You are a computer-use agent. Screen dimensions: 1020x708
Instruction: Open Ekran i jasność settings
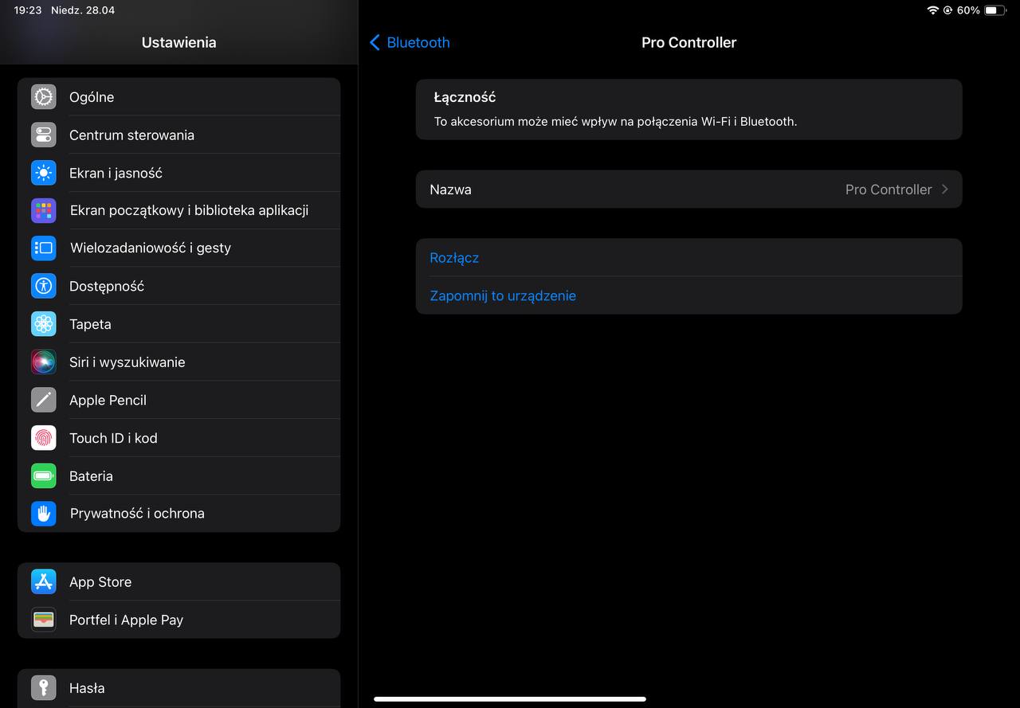click(x=178, y=173)
